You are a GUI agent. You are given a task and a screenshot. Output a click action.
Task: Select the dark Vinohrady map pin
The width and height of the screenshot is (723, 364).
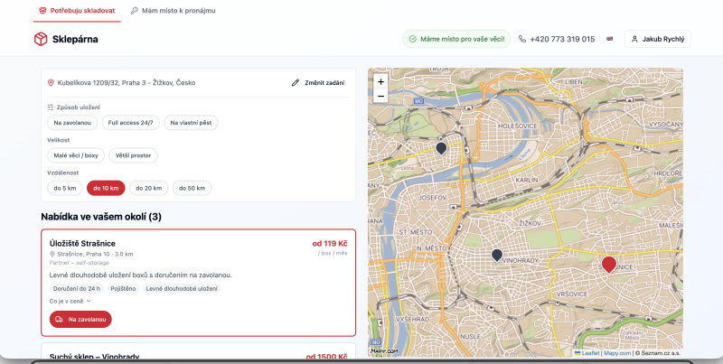point(496,256)
